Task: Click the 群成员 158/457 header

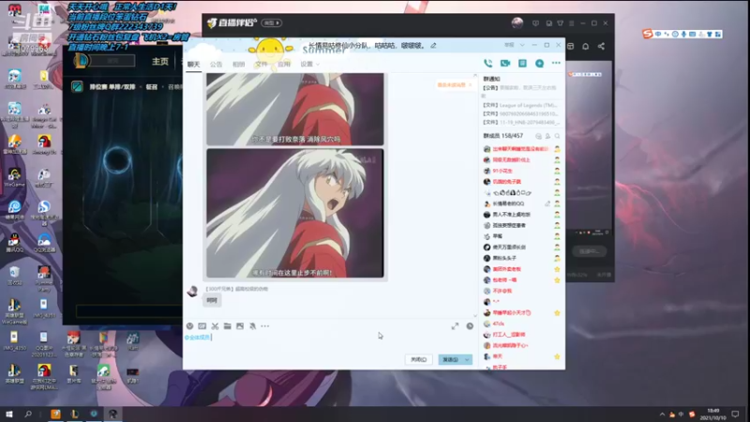Action: (x=502, y=136)
